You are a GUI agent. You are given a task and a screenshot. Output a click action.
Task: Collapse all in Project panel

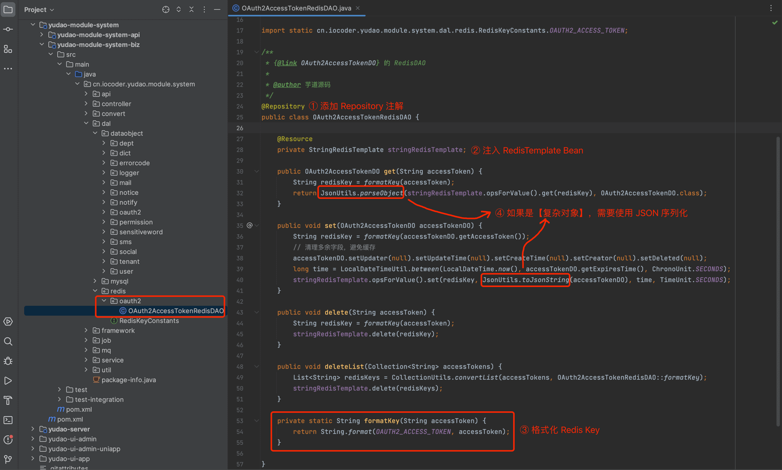tap(191, 9)
